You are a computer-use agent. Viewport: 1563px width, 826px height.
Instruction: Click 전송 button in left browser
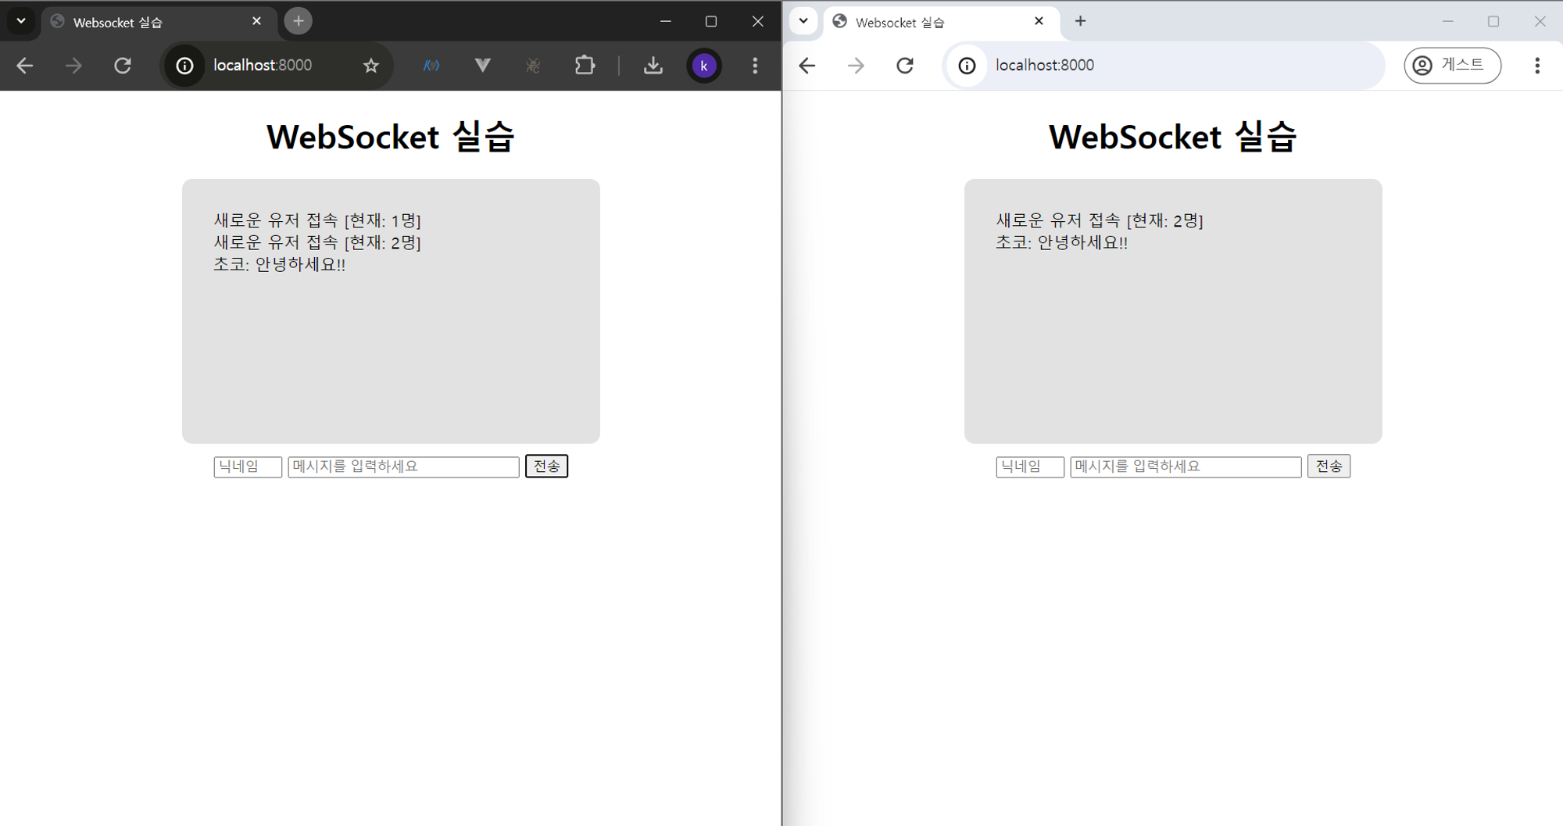pos(546,467)
